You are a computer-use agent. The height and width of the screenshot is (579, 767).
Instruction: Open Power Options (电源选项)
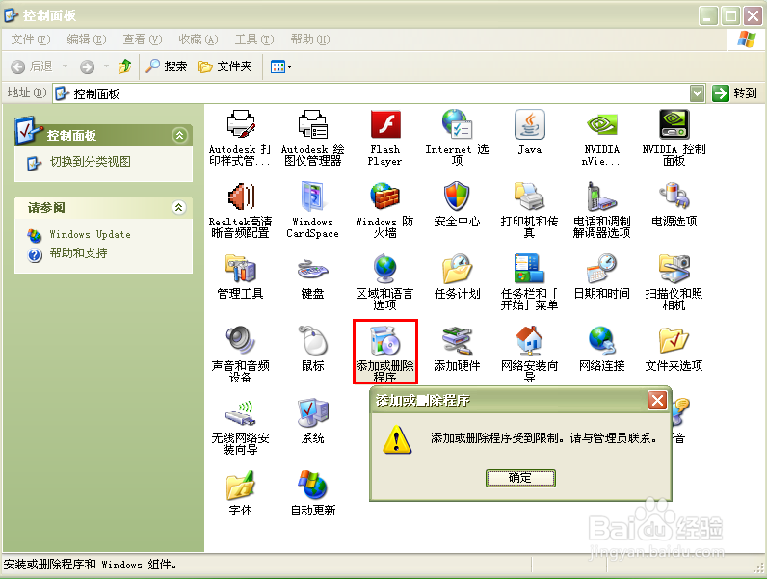click(x=674, y=204)
